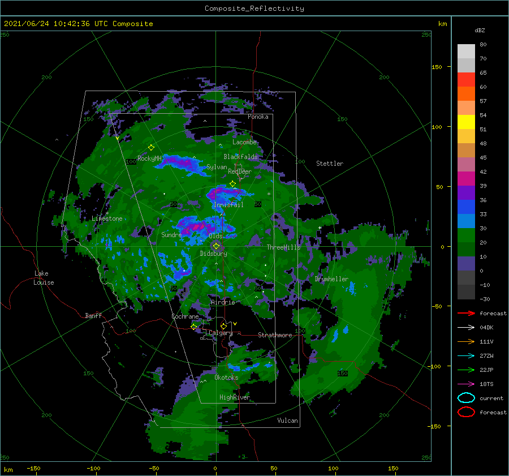Pick the 54-51 dBZ yellow swatch

[466, 122]
